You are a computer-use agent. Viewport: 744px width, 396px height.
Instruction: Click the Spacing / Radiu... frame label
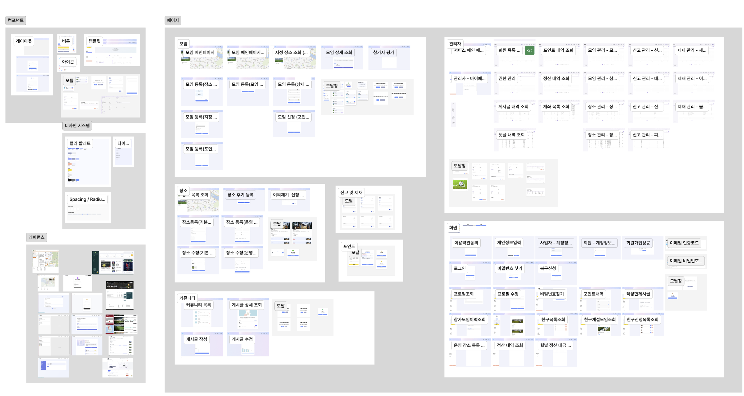(x=87, y=199)
